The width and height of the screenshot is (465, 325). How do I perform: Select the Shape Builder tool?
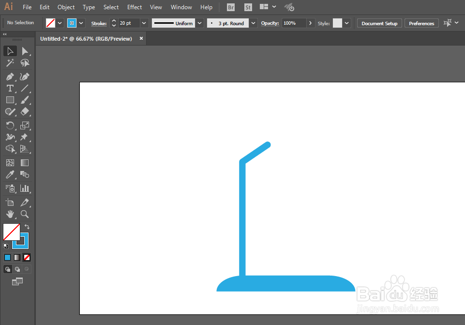coord(10,149)
